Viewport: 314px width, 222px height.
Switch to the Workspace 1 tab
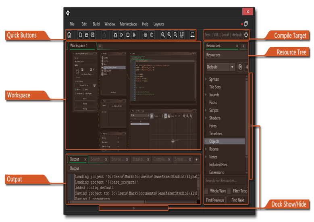82,46
